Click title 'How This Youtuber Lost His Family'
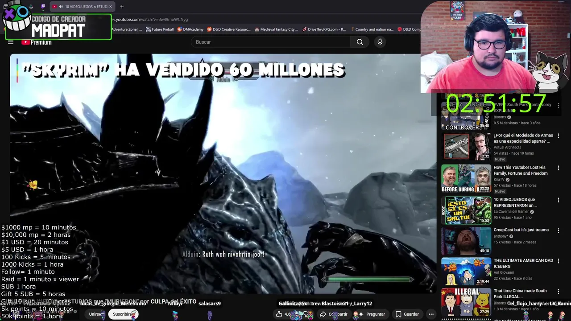Image resolution: width=571 pixels, height=321 pixels. pos(521,170)
